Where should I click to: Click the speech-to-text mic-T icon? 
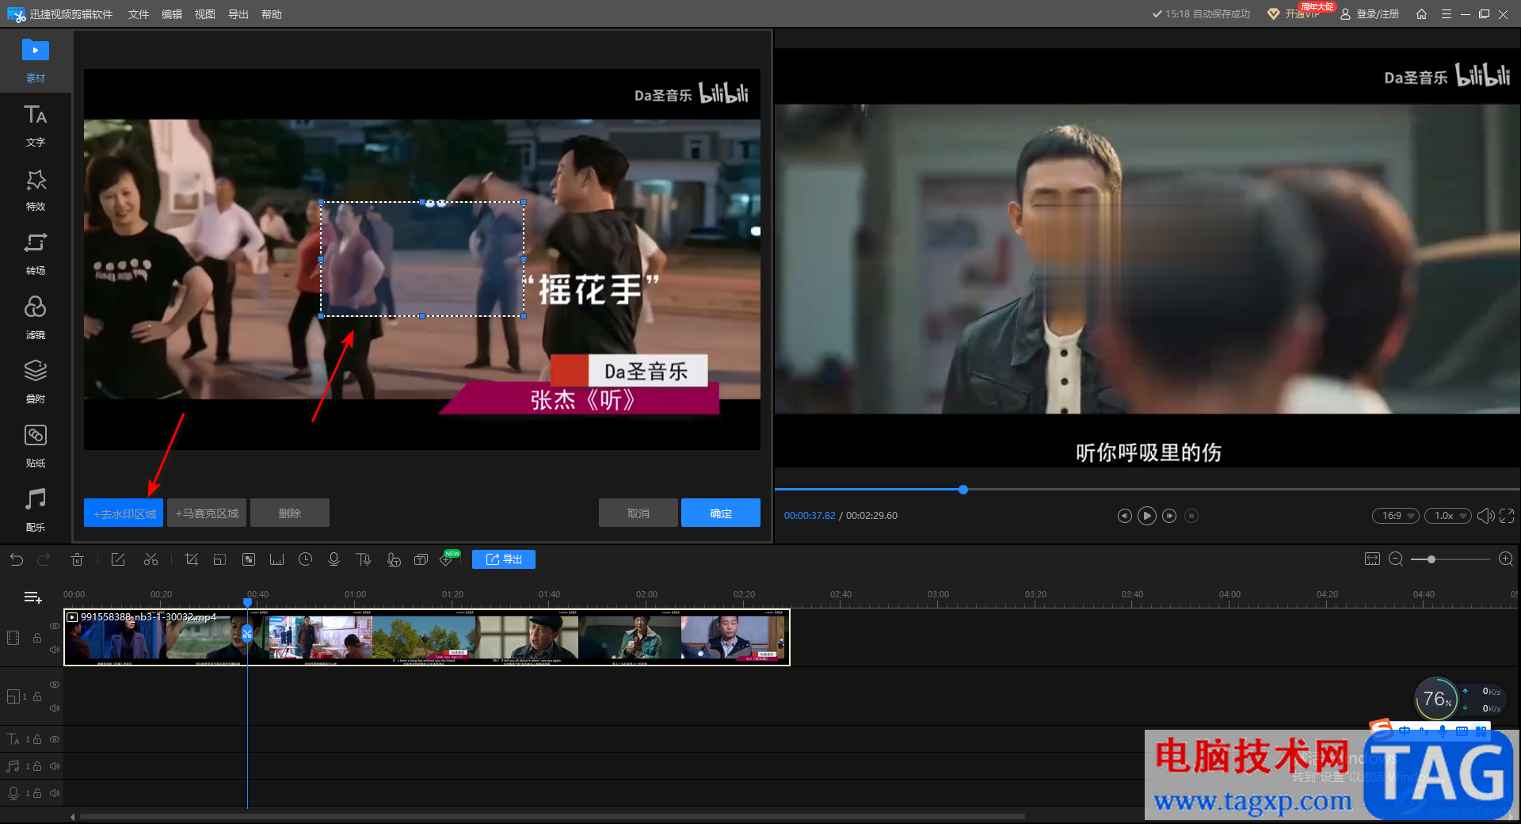pos(393,559)
